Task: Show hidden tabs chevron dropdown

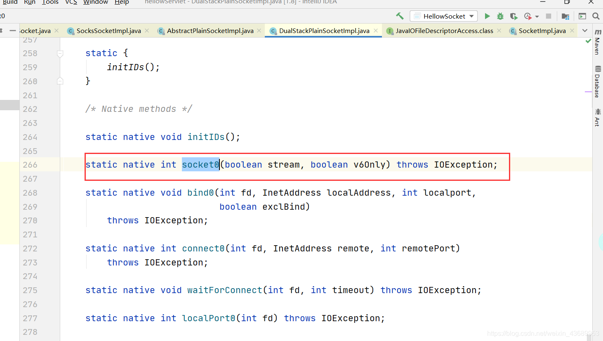Action: (585, 31)
